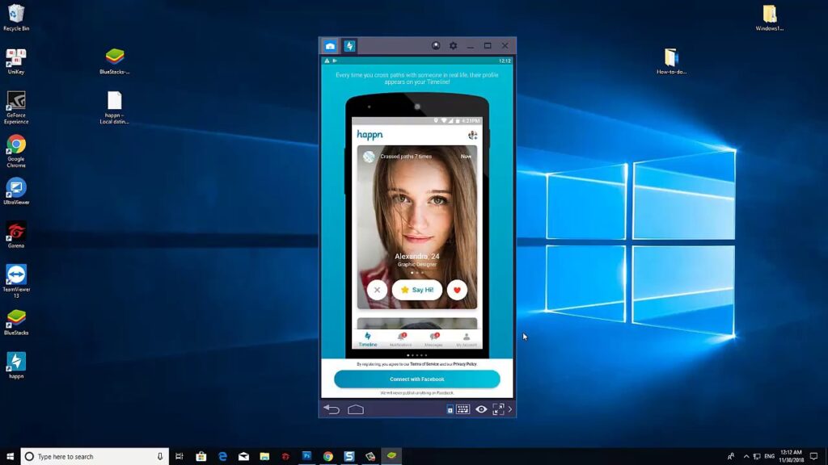
Task: Switch to the happn app tab
Action: [349, 46]
